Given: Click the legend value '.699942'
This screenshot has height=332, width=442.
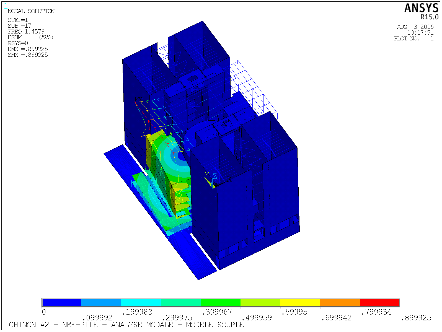Looking at the screenshot, I should [x=337, y=318].
